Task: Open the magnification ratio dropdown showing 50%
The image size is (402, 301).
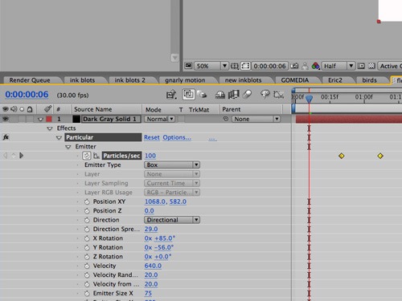Action: [211, 66]
